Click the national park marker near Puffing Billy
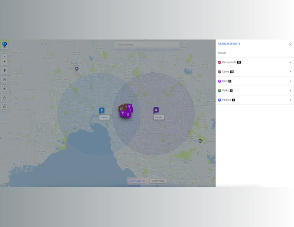The width and height of the screenshot is (294, 227). (x=200, y=141)
